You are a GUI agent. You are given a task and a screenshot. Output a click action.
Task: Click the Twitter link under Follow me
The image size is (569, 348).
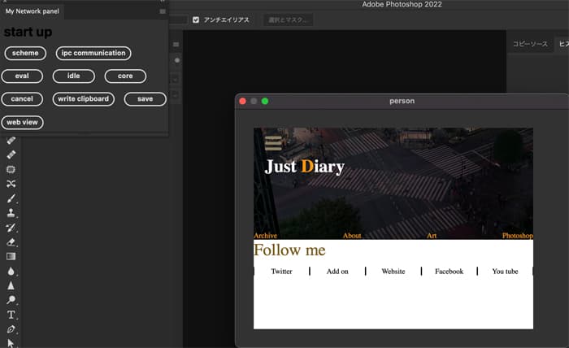coord(281,272)
